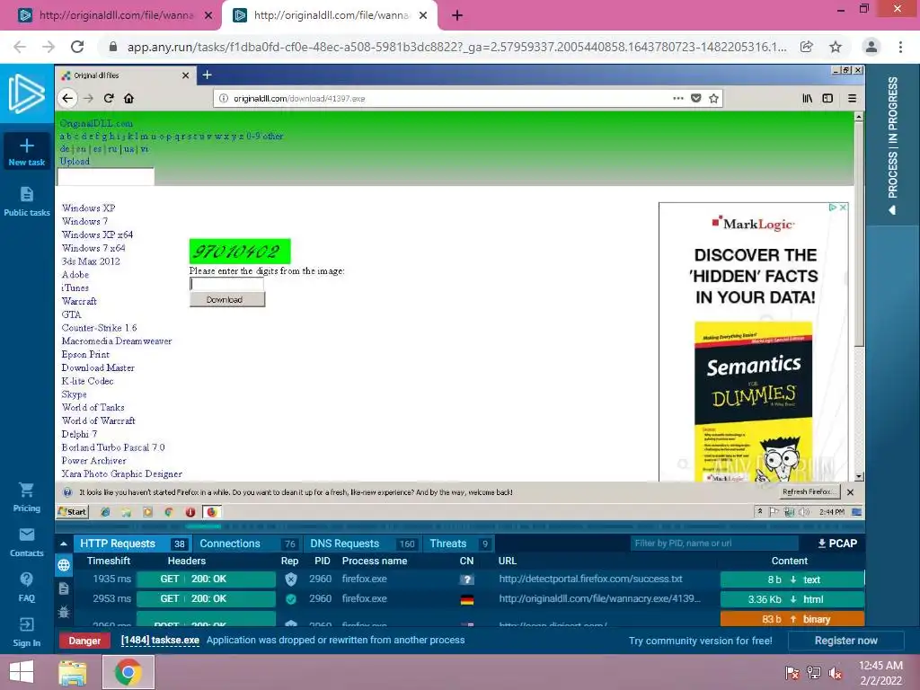Open Firefox hamburger menu
This screenshot has width=920, height=690.
(853, 99)
